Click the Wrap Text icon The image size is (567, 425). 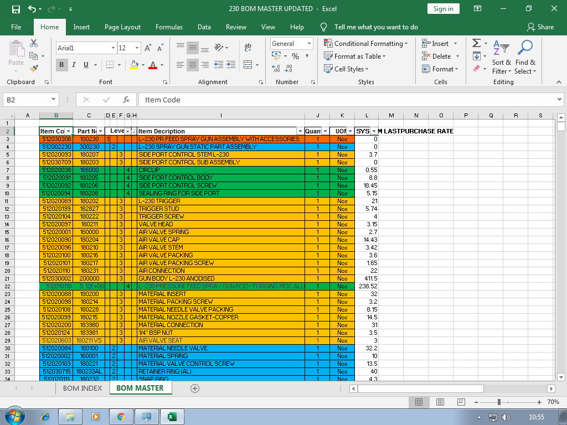pos(248,48)
